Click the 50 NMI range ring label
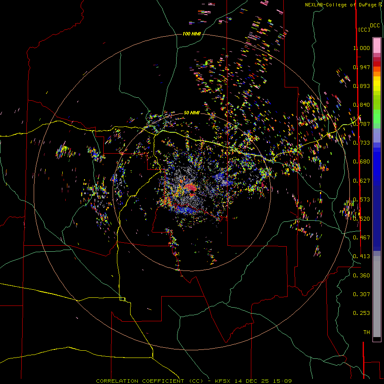 [x=192, y=113]
